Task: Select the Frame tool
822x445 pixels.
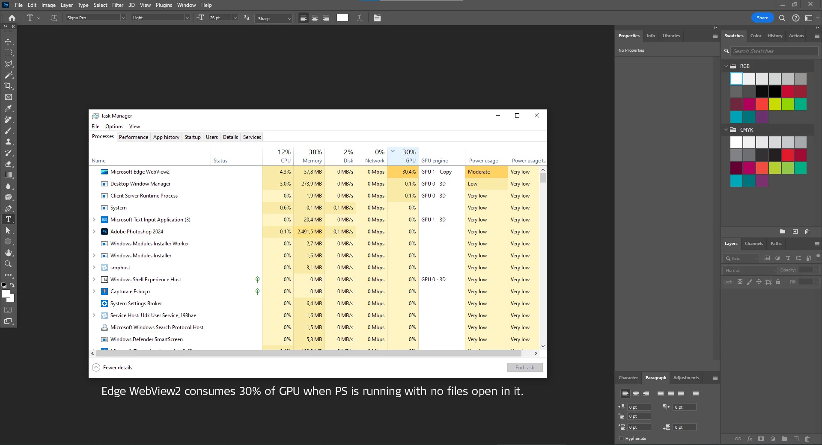Action: point(8,97)
